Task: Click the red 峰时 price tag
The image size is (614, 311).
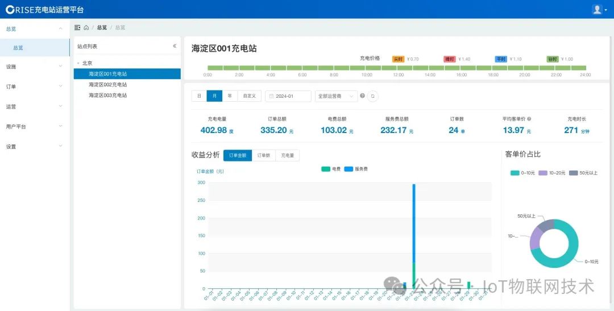Action: 450,59
